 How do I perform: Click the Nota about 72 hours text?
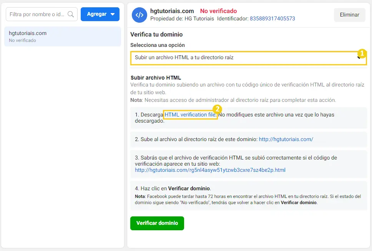[x=248, y=199]
